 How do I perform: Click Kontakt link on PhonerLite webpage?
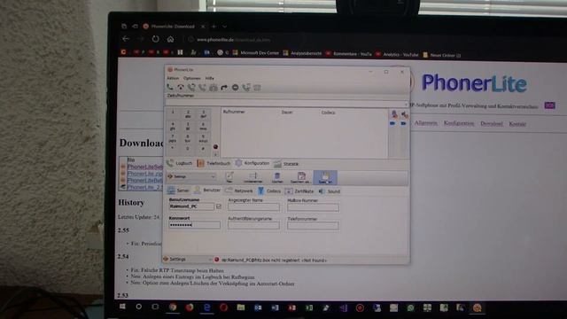click(x=517, y=124)
